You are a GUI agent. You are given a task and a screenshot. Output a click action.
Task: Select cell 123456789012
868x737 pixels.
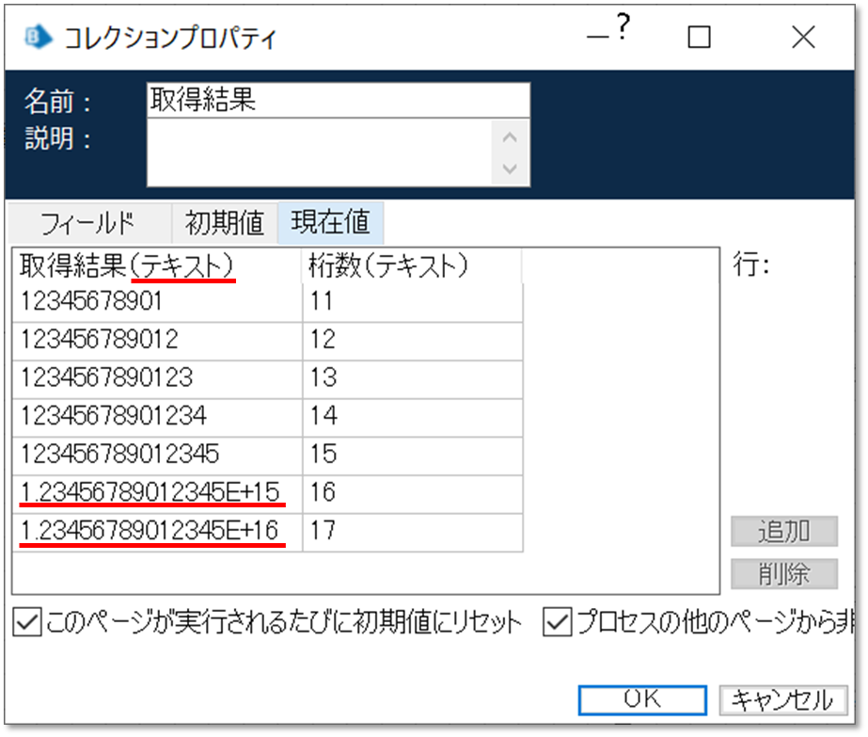[x=157, y=341]
